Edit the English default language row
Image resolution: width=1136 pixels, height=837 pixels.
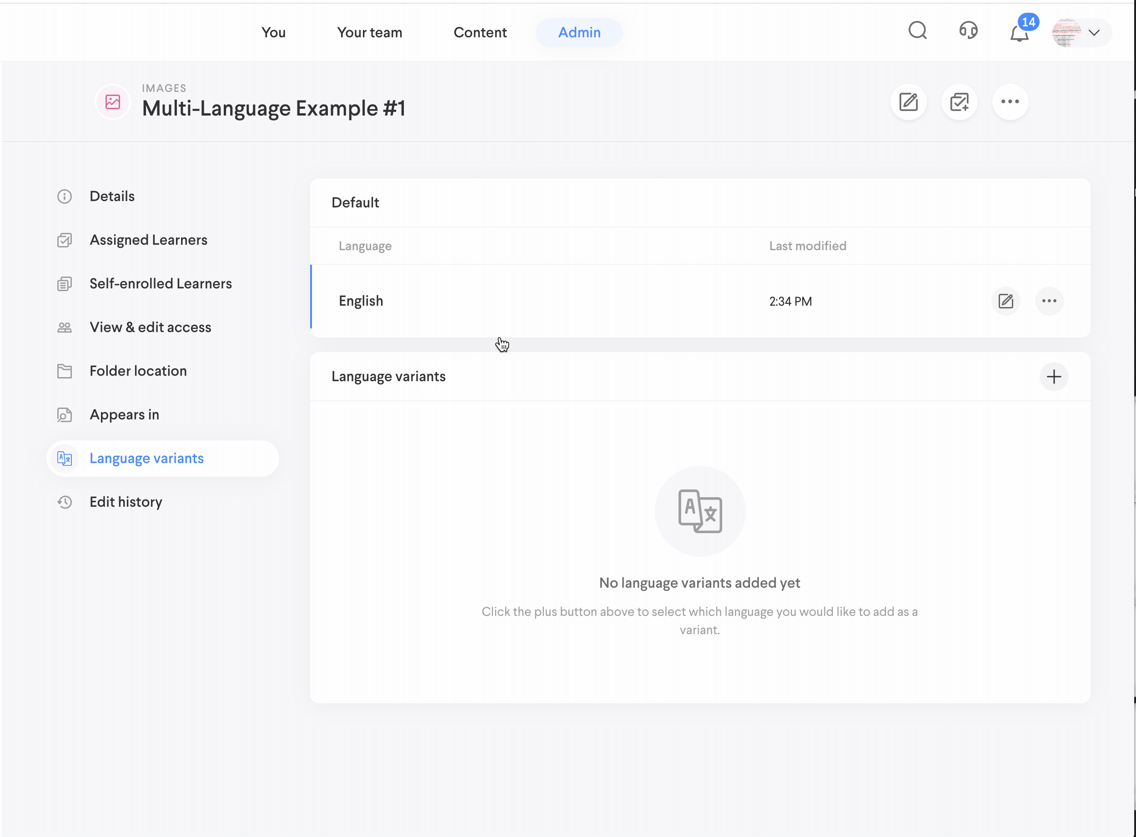point(1005,302)
